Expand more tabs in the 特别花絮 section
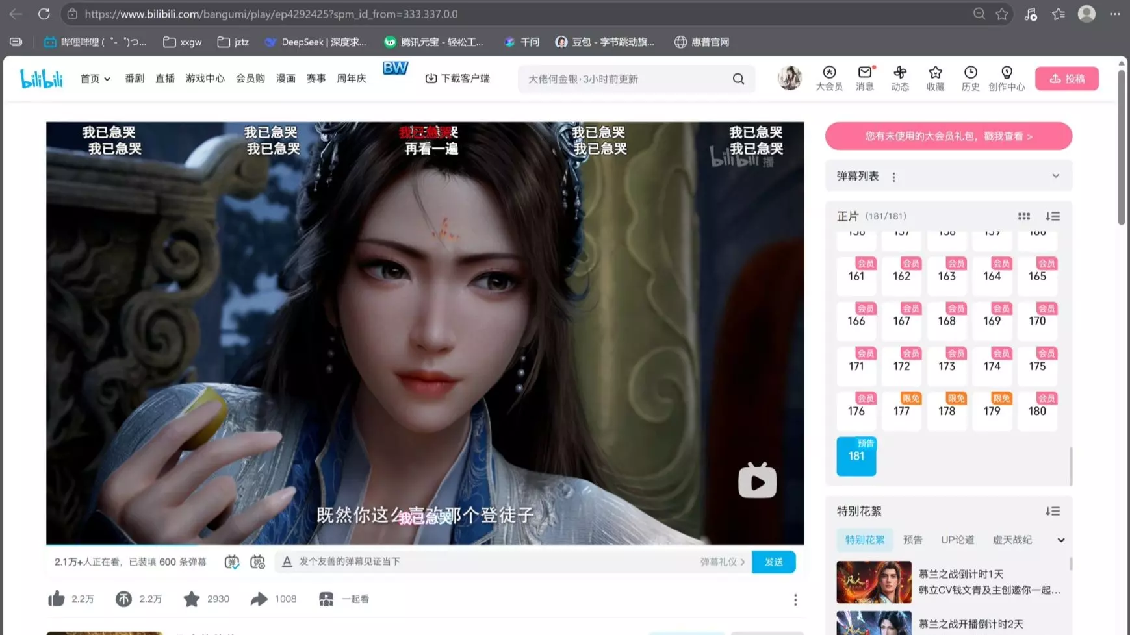Viewport: 1130px width, 635px height. tap(1061, 540)
